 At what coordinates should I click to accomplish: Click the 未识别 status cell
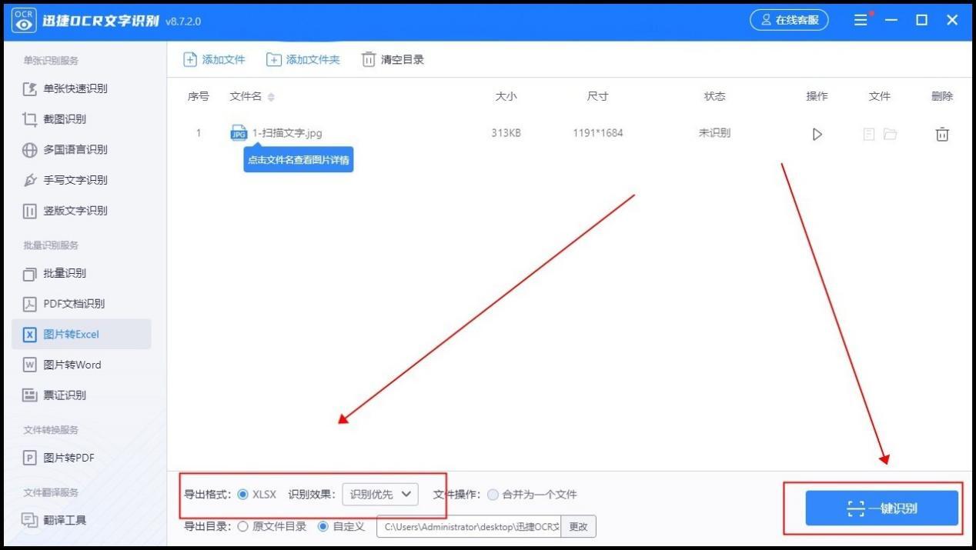(714, 133)
